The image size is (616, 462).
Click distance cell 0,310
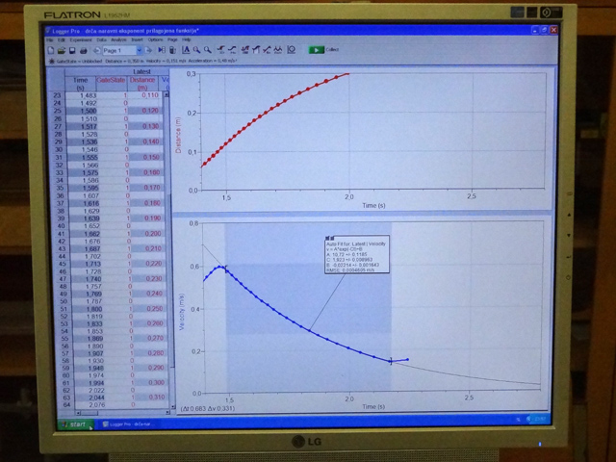157,398
